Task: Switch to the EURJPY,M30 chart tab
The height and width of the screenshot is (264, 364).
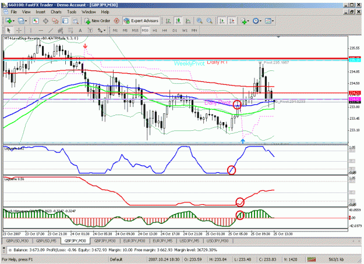Action: [134, 241]
